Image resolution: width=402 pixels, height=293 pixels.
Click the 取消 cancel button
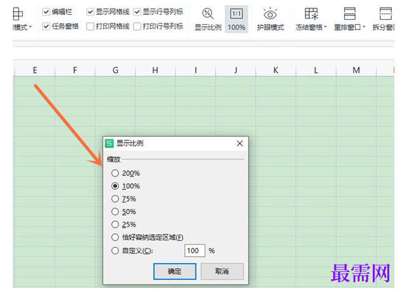tap(222, 271)
